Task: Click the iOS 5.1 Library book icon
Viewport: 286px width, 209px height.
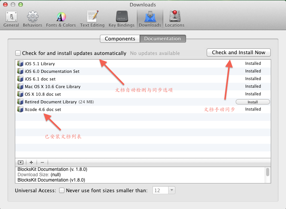Action: (x=20, y=63)
